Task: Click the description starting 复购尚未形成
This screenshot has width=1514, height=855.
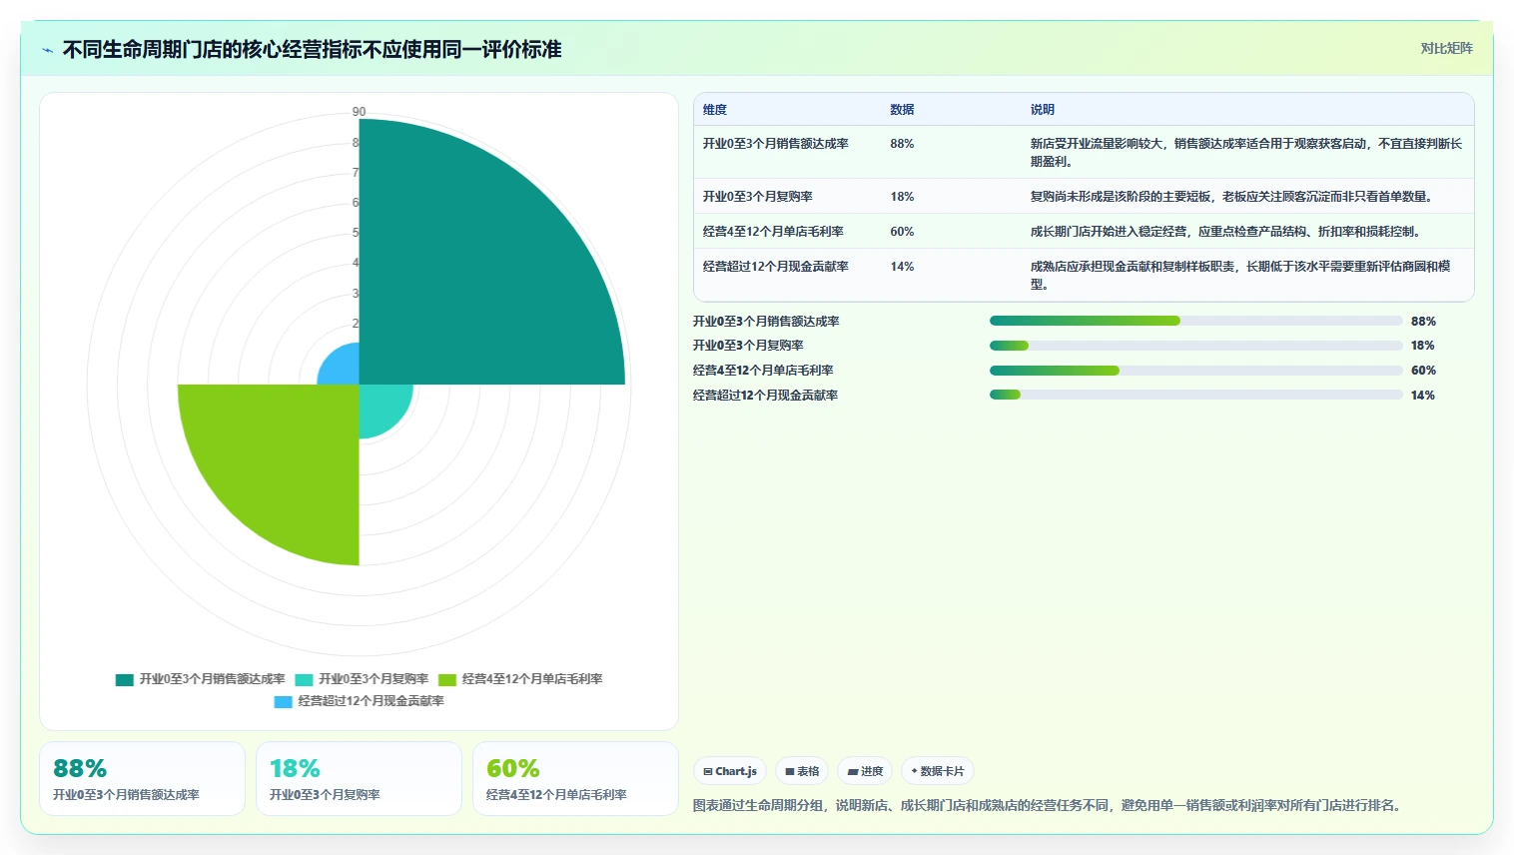Action: pos(1233,197)
